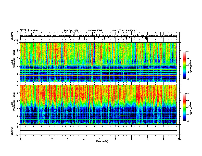The height and width of the screenshot is (156, 202).
Task: Click the "5" tick on the time axis
Action: tap(100, 139)
